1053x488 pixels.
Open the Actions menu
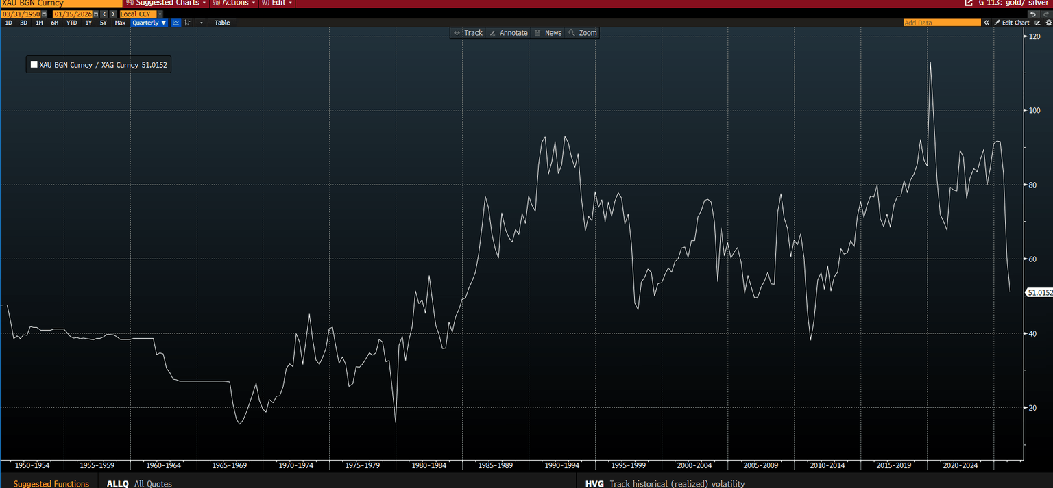click(234, 3)
